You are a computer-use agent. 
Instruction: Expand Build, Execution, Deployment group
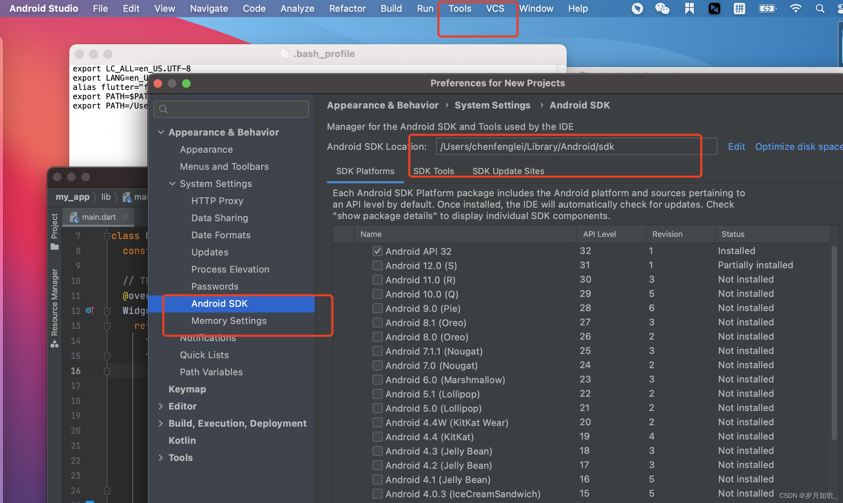[161, 423]
